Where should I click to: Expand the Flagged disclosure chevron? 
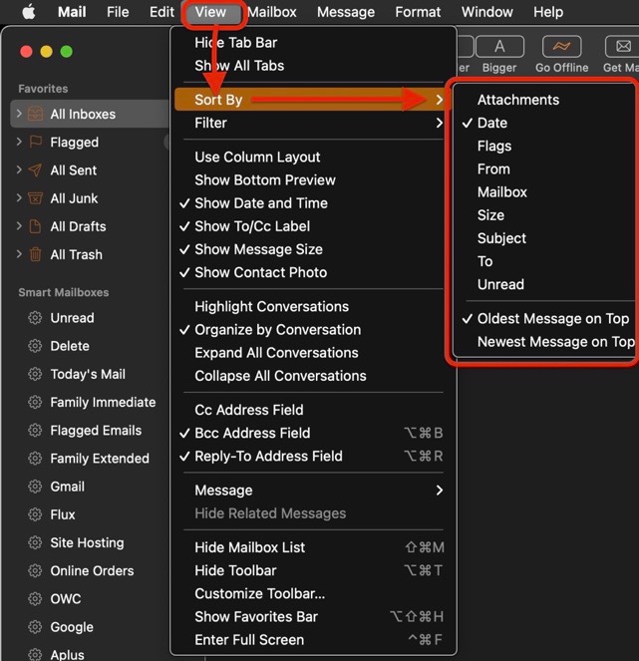tap(19, 142)
